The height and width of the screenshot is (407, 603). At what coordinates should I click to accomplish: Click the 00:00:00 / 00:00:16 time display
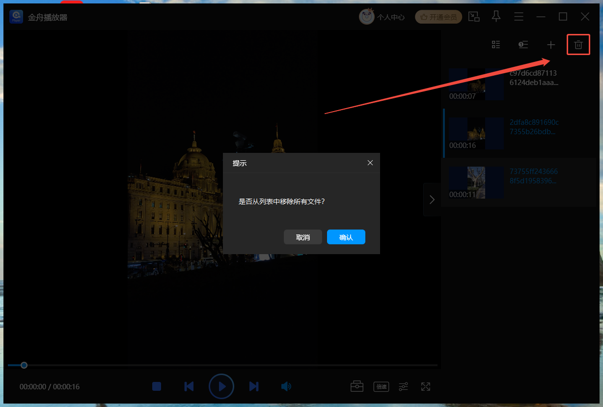coord(50,387)
